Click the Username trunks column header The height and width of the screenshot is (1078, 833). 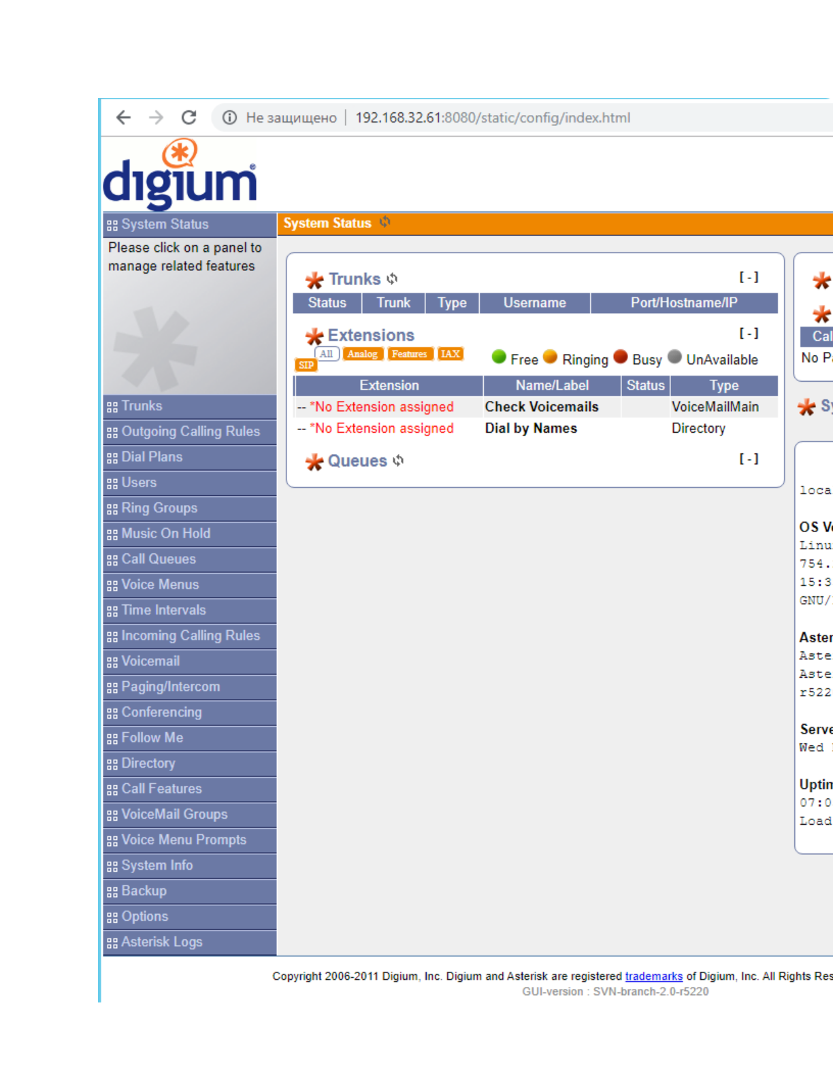tap(535, 304)
